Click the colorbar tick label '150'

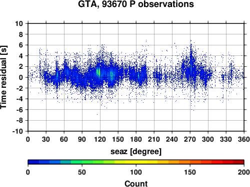click(190, 172)
